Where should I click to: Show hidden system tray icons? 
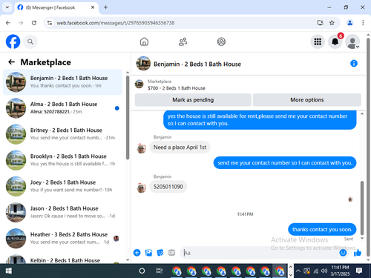point(298,271)
